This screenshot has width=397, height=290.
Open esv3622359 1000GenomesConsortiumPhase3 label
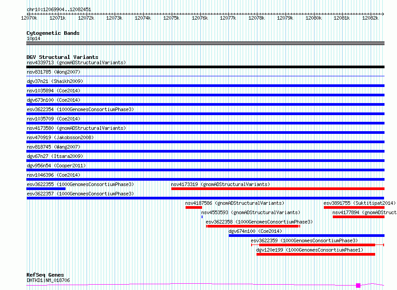[304, 240]
